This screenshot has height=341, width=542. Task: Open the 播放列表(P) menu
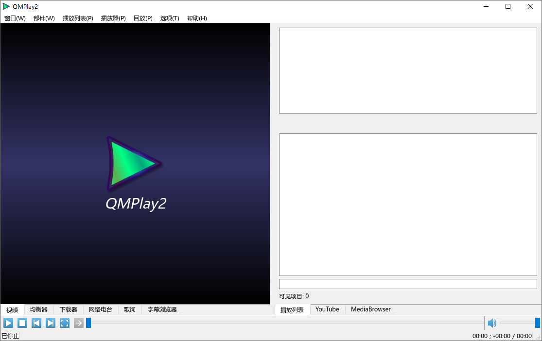(x=78, y=18)
